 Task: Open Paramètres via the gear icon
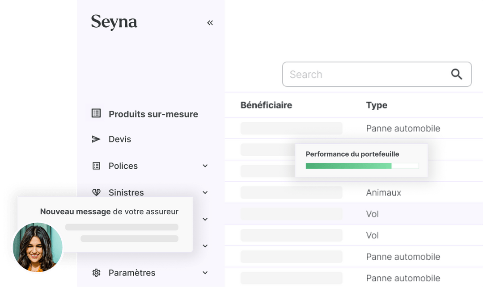96,272
